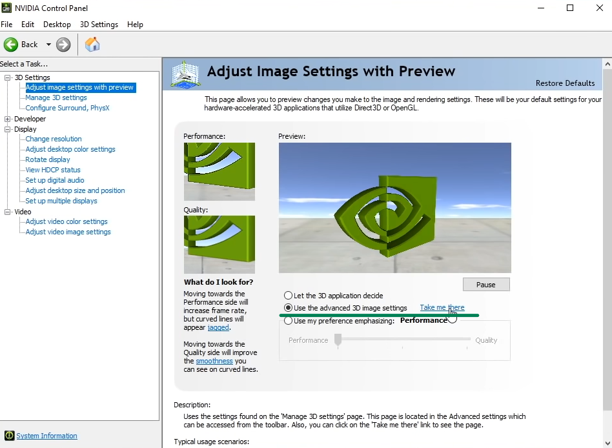The height and width of the screenshot is (448, 612).
Task: Click the Performance-Quality slider handle
Action: [x=338, y=340]
